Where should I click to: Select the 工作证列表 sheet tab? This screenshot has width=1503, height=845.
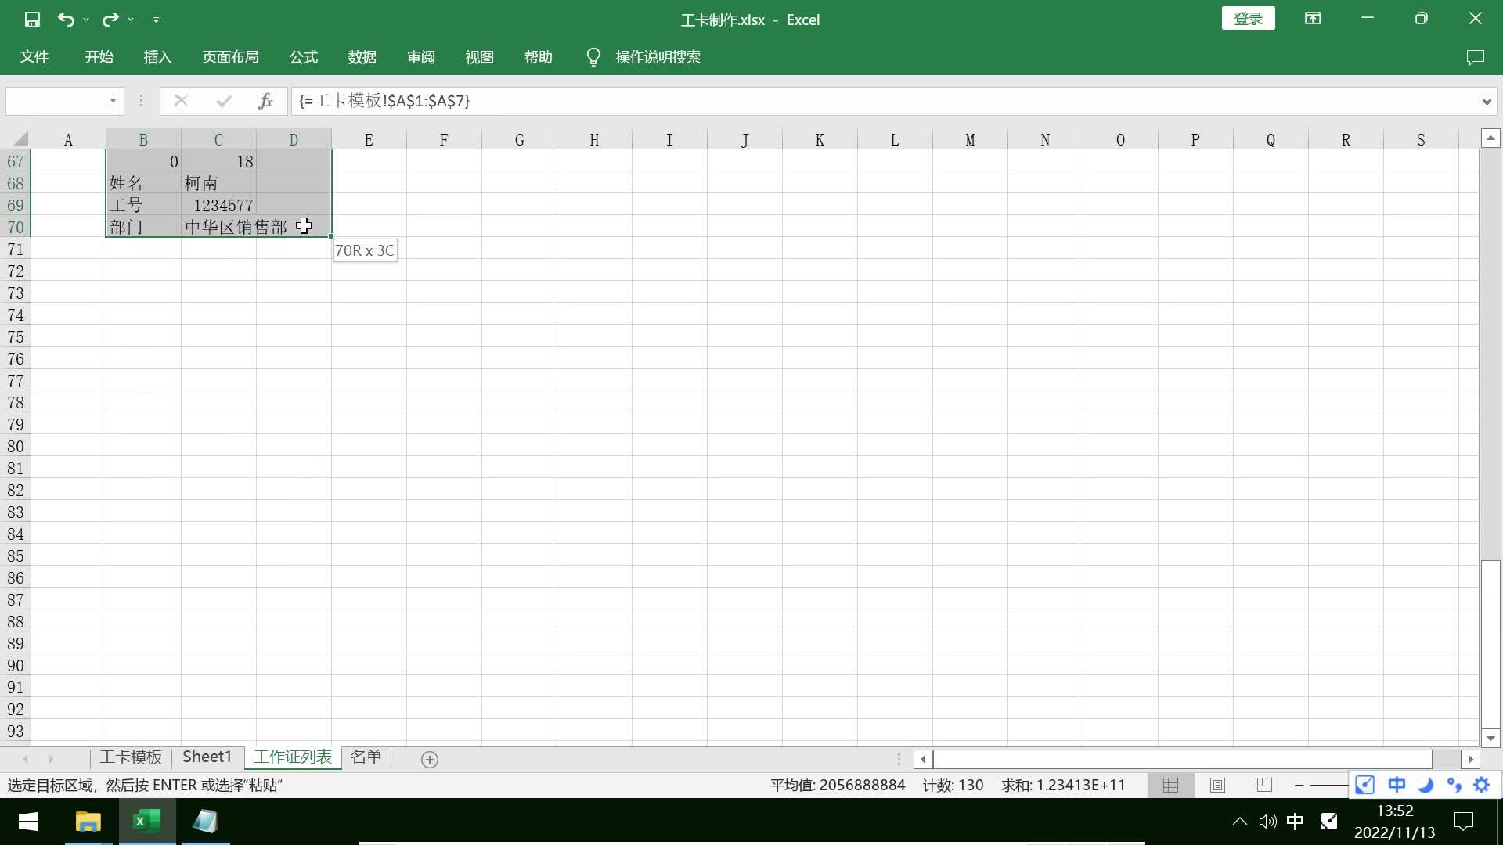click(293, 757)
